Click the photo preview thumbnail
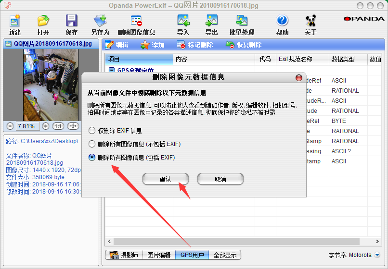388x269 pixels. pyautogui.click(x=51, y=85)
